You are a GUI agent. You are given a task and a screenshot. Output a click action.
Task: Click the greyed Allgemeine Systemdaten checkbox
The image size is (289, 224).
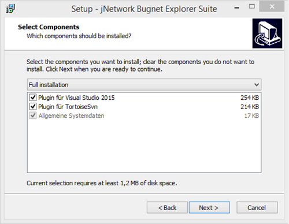[33, 115]
